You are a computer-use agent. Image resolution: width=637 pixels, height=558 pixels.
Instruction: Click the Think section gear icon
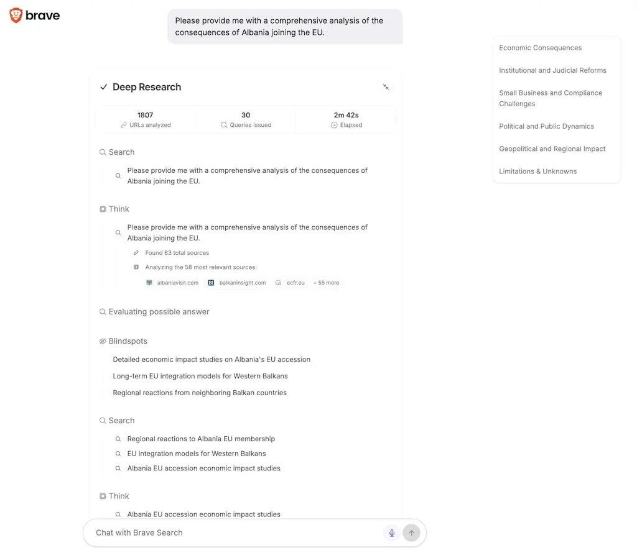click(x=102, y=209)
